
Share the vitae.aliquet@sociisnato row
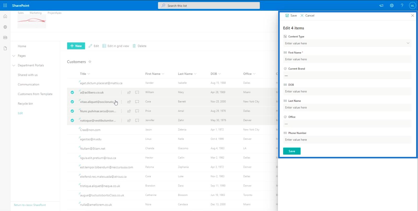[129, 102]
